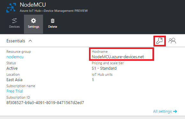Open the shared access keys icon
The width and height of the screenshot is (185, 119).
coord(159,41)
